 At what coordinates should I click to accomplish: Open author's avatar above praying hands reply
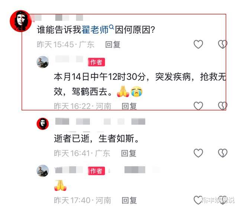[43, 171]
